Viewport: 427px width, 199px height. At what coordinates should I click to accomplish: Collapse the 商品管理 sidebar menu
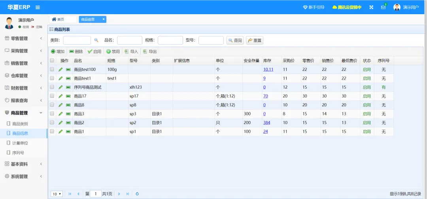pos(24,113)
